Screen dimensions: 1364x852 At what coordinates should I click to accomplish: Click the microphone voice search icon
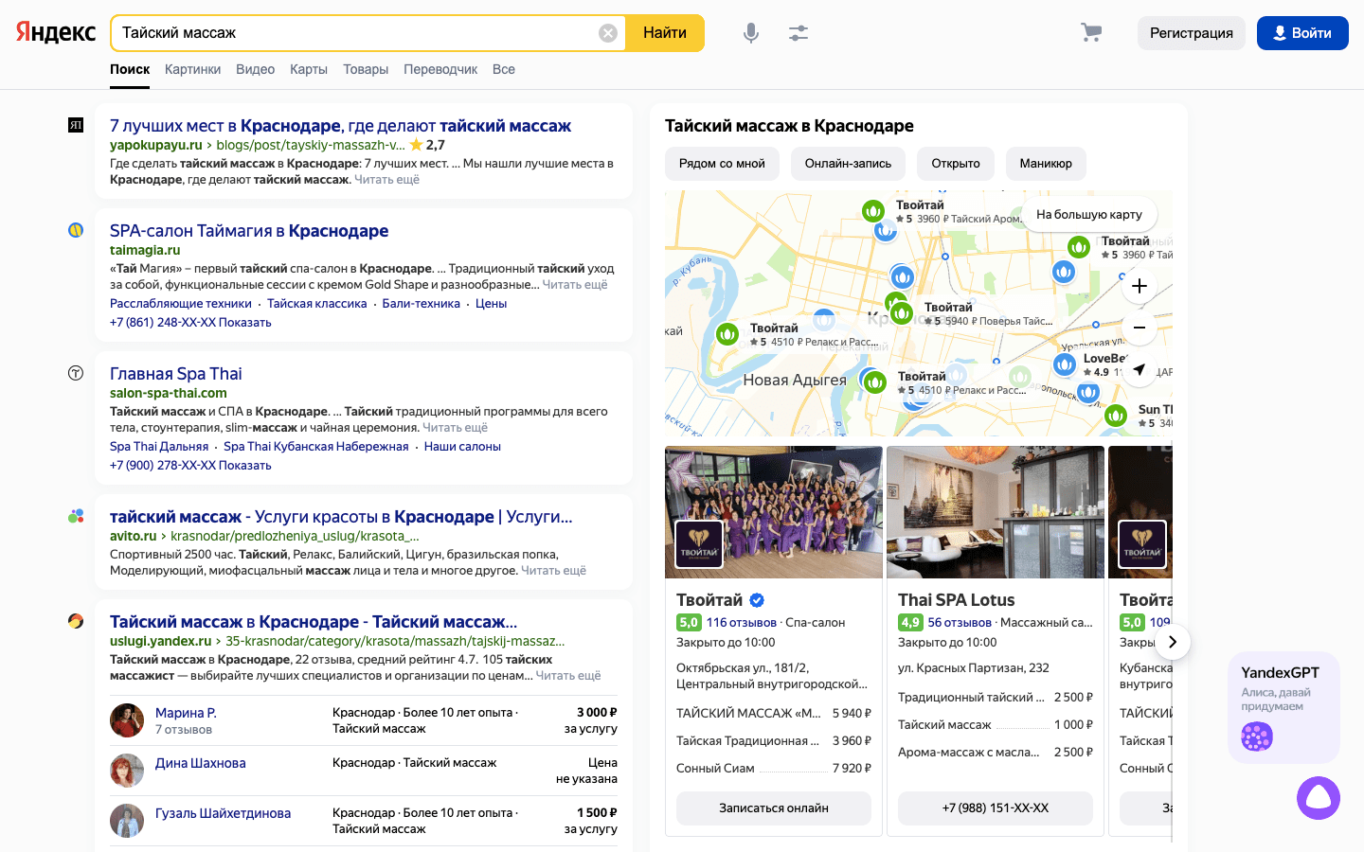750,33
